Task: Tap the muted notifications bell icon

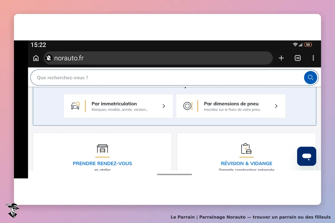Action: pyautogui.click(x=49, y=58)
